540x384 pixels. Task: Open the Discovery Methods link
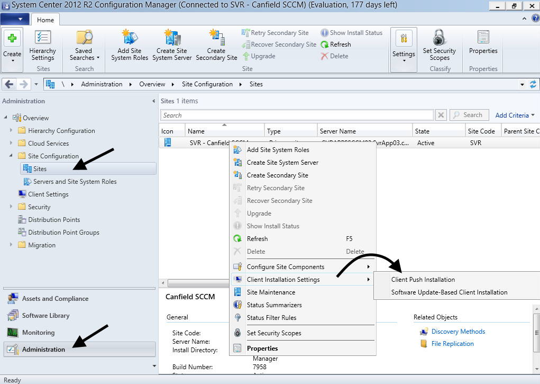click(458, 332)
